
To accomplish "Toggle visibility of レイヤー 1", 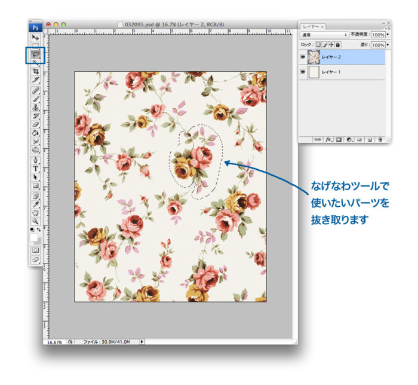I will coord(305,72).
